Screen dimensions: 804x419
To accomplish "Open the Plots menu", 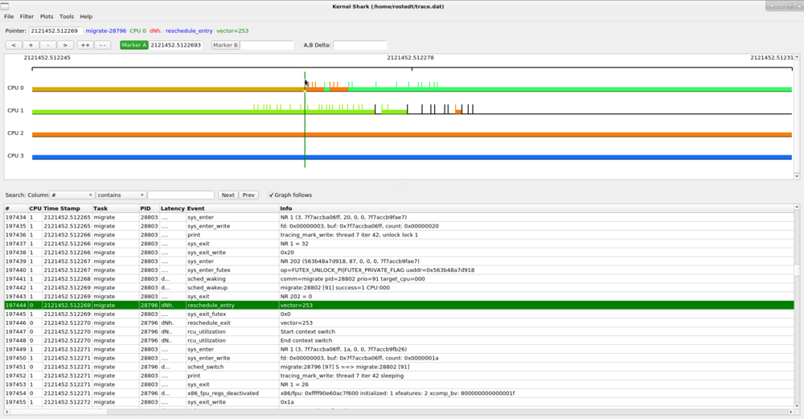I will pyautogui.click(x=47, y=16).
